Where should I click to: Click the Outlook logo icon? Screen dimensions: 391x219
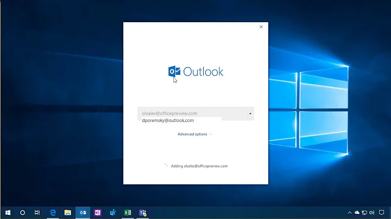coord(174,72)
